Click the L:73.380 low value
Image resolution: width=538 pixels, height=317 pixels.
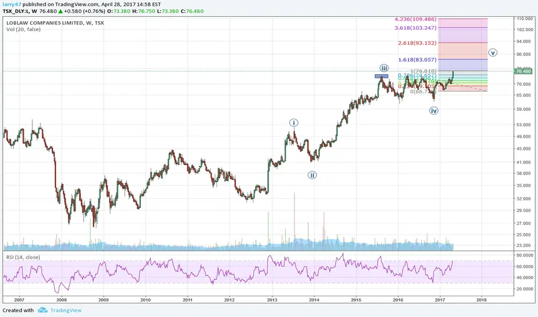[168, 11]
